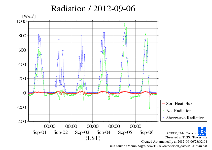Click the 'Shortwave Radiation' legend label

tap(185, 118)
